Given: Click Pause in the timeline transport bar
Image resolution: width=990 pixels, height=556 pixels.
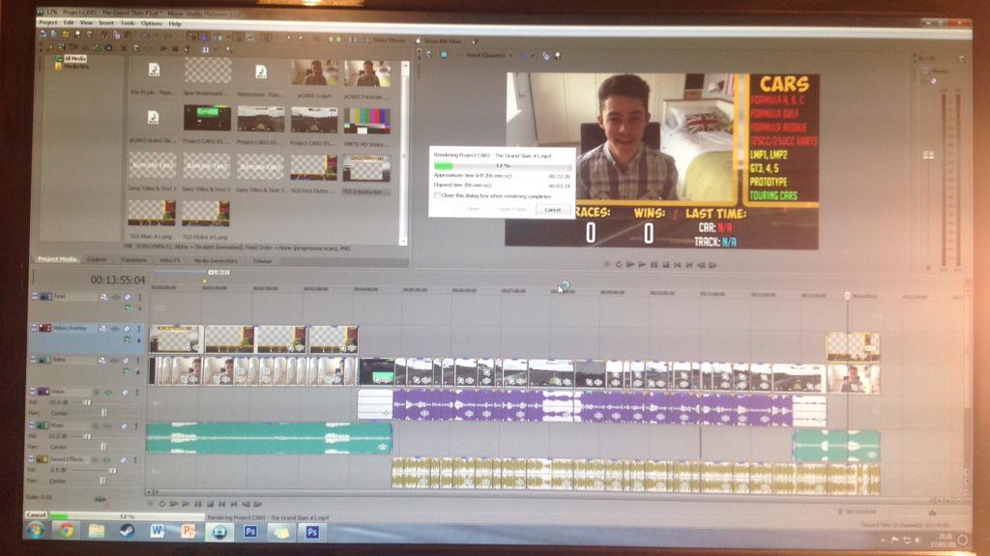Looking at the screenshot, I should (198, 504).
